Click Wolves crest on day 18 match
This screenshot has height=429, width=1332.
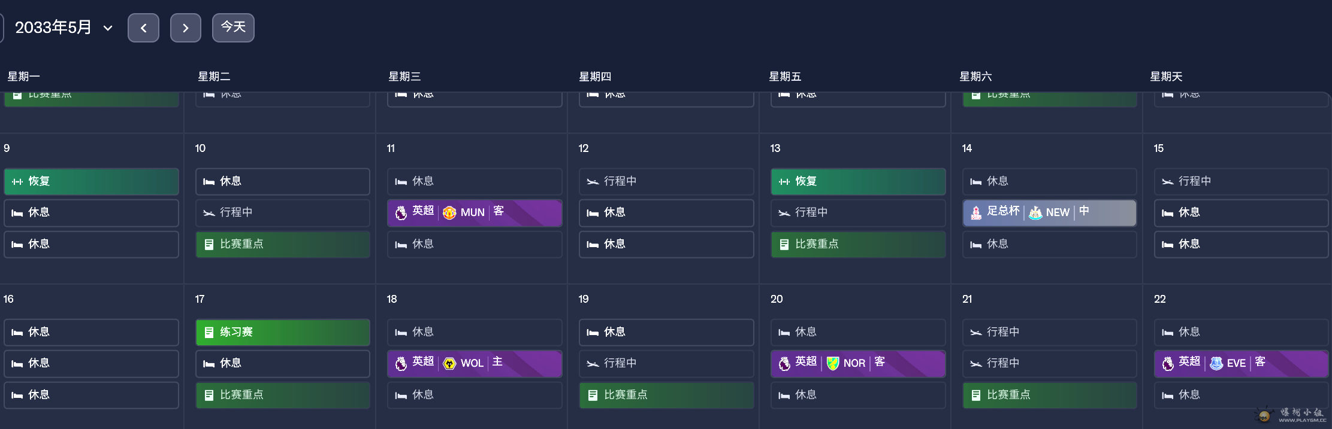(x=449, y=363)
